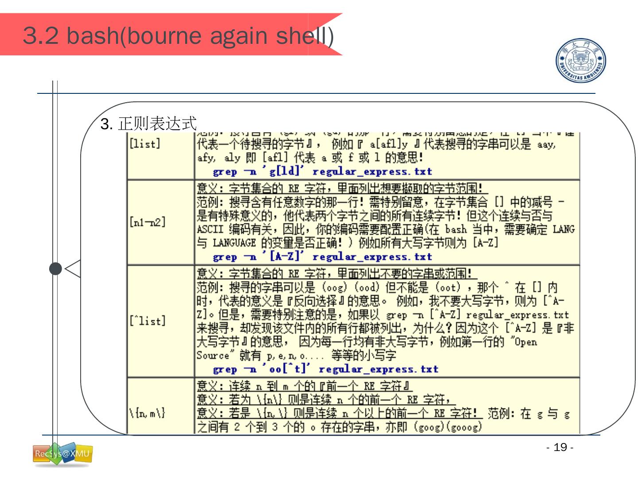Screen dimensions: 638x478
Task: Click the RecSys@XMU logo
Action: (62, 454)
